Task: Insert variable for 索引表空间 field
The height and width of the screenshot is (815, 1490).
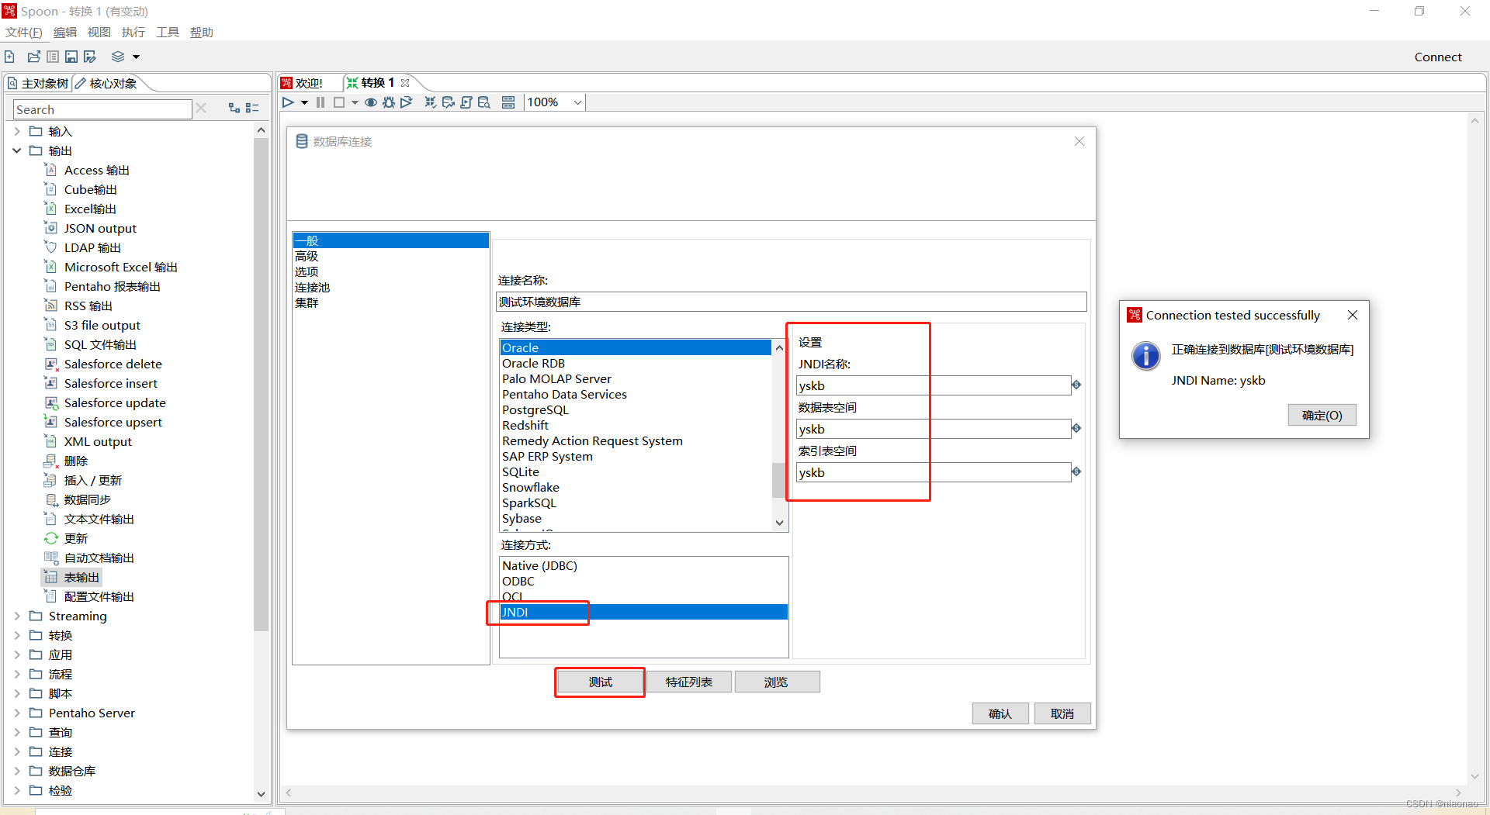Action: [x=1076, y=471]
